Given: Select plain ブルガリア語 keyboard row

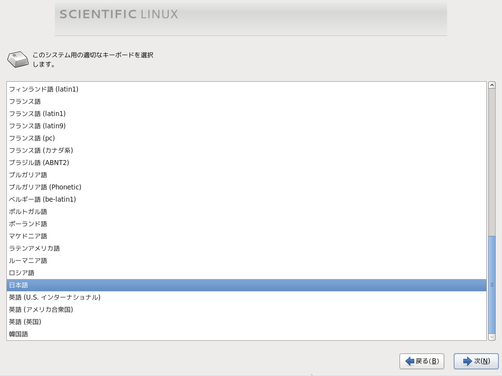Looking at the screenshot, I should point(246,175).
